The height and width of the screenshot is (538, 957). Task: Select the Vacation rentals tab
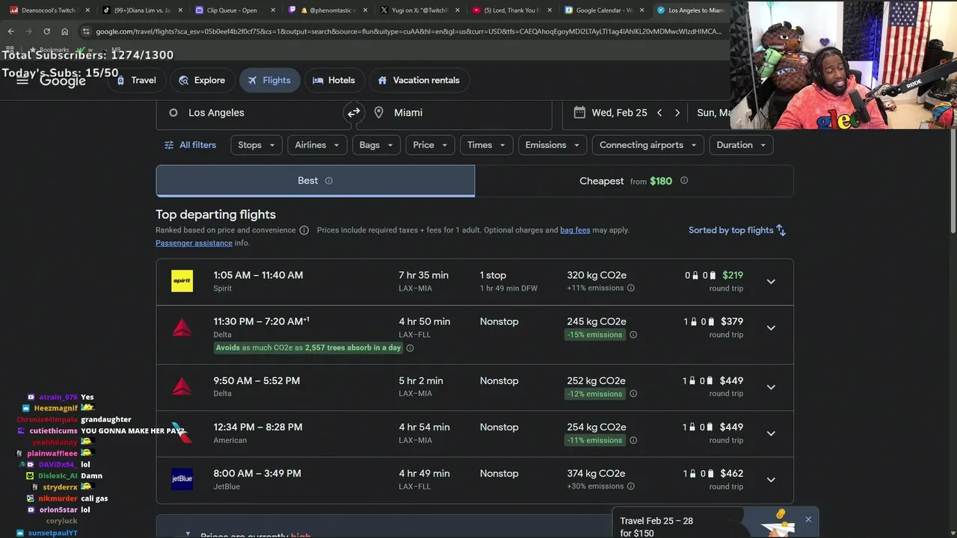(419, 80)
